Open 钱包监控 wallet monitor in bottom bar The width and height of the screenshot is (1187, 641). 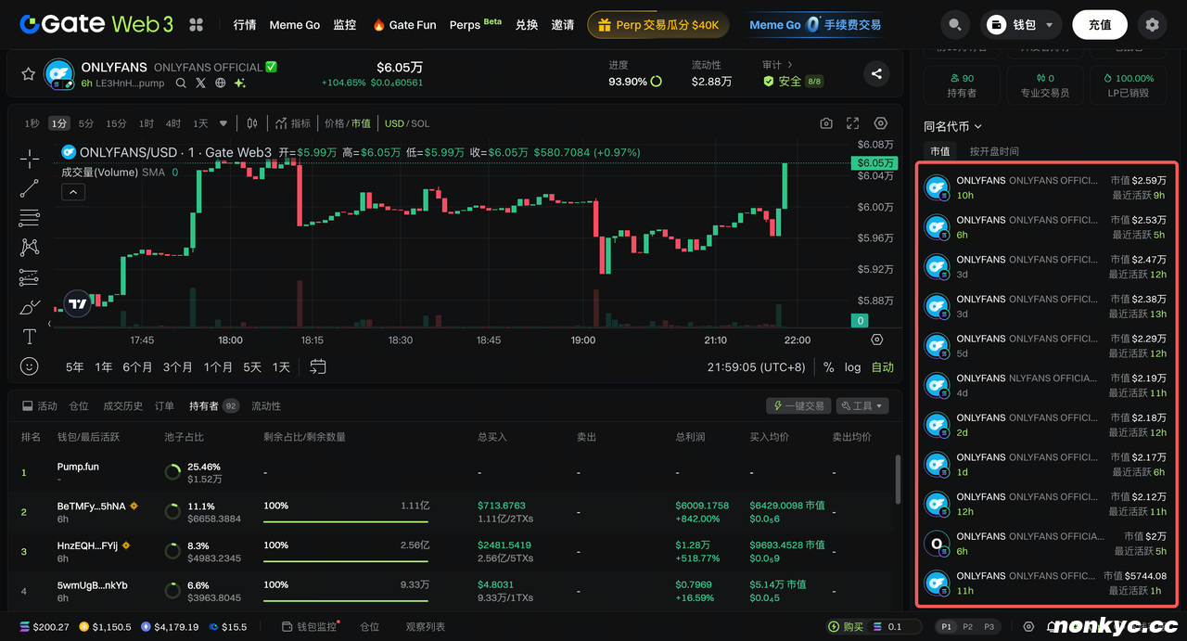pyautogui.click(x=311, y=627)
